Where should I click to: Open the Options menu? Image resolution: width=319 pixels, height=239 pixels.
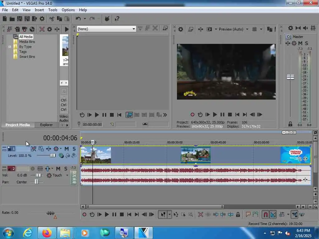68,10
